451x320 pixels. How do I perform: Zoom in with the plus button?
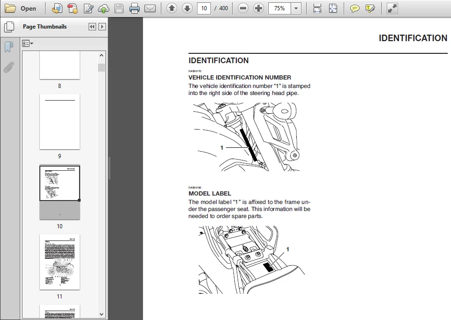pos(259,8)
